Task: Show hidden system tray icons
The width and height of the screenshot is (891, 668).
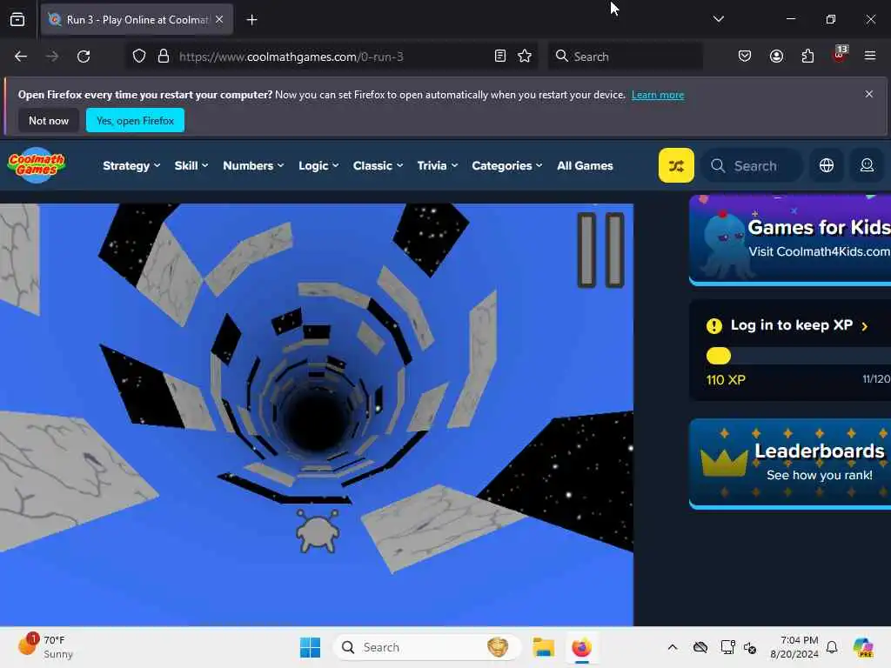Action: pyautogui.click(x=673, y=647)
